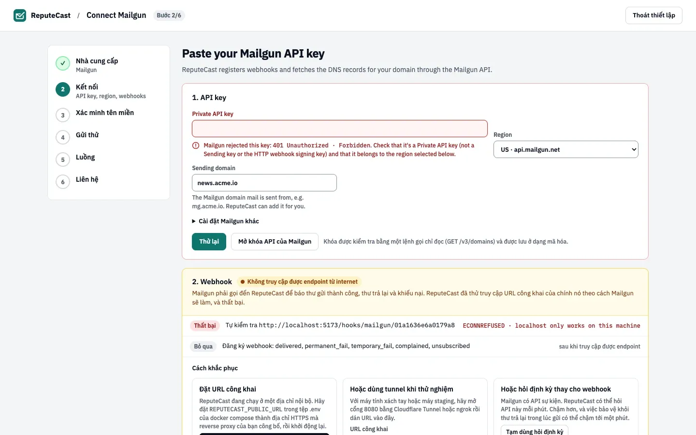Screen dimensions: 696x435
Task: Click the Paste your Mailgun API key heading
Action: tap(253, 54)
